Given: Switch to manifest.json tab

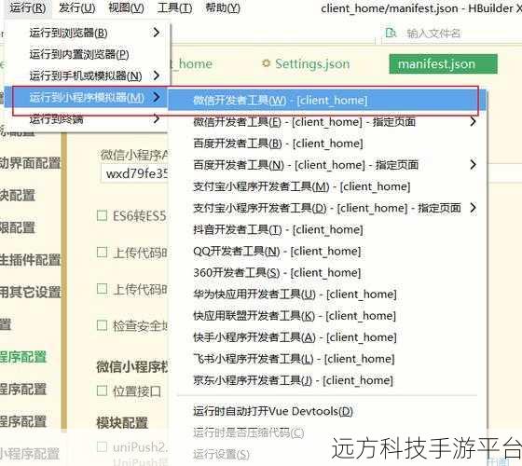Looking at the screenshot, I should [443, 63].
